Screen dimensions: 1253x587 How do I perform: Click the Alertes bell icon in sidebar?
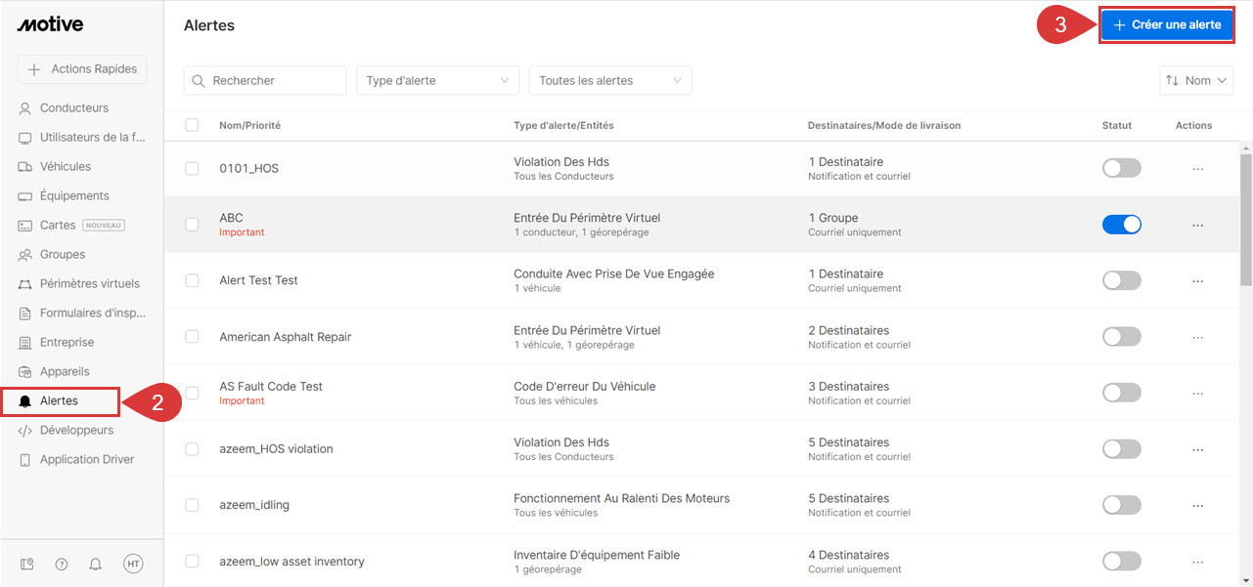click(x=25, y=401)
